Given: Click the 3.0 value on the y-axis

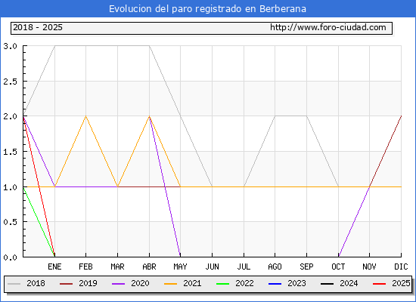Looking at the screenshot, I should (x=10, y=46).
